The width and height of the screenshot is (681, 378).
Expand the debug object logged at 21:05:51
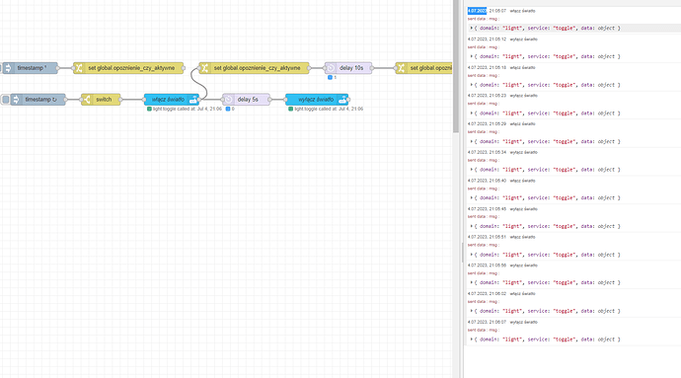point(472,255)
